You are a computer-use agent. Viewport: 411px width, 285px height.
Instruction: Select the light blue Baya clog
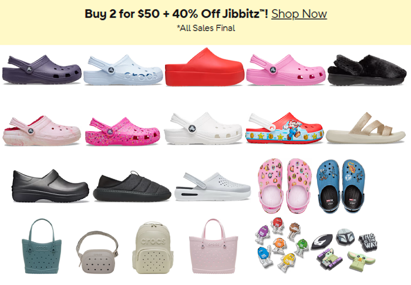point(123,70)
